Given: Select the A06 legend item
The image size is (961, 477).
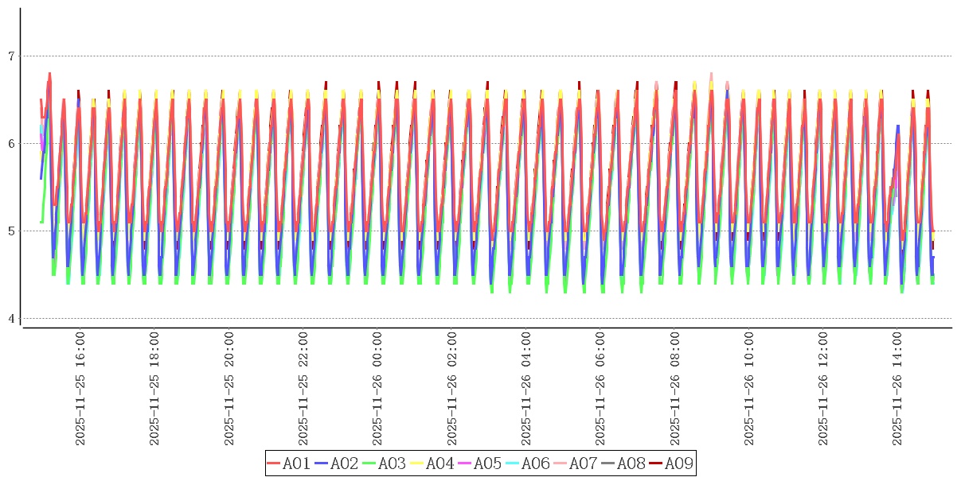Looking at the screenshot, I should 527,463.
